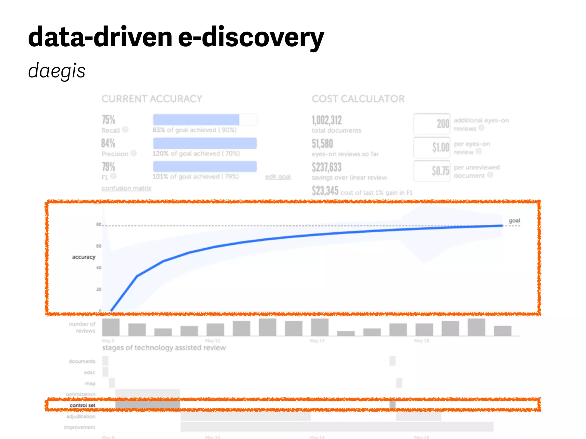Image resolution: width=586 pixels, height=439 pixels.
Task: Click the last bar in number of reviews chart
Action: coord(502,331)
